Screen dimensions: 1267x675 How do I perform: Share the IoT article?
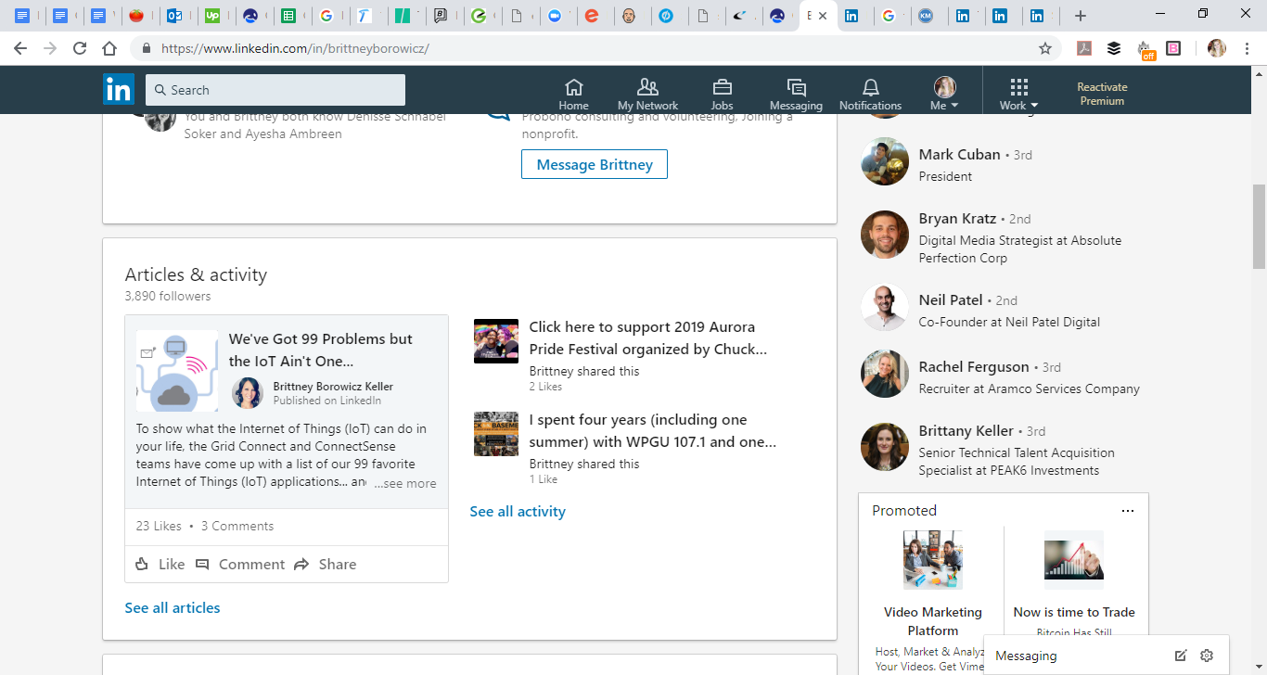pos(325,564)
